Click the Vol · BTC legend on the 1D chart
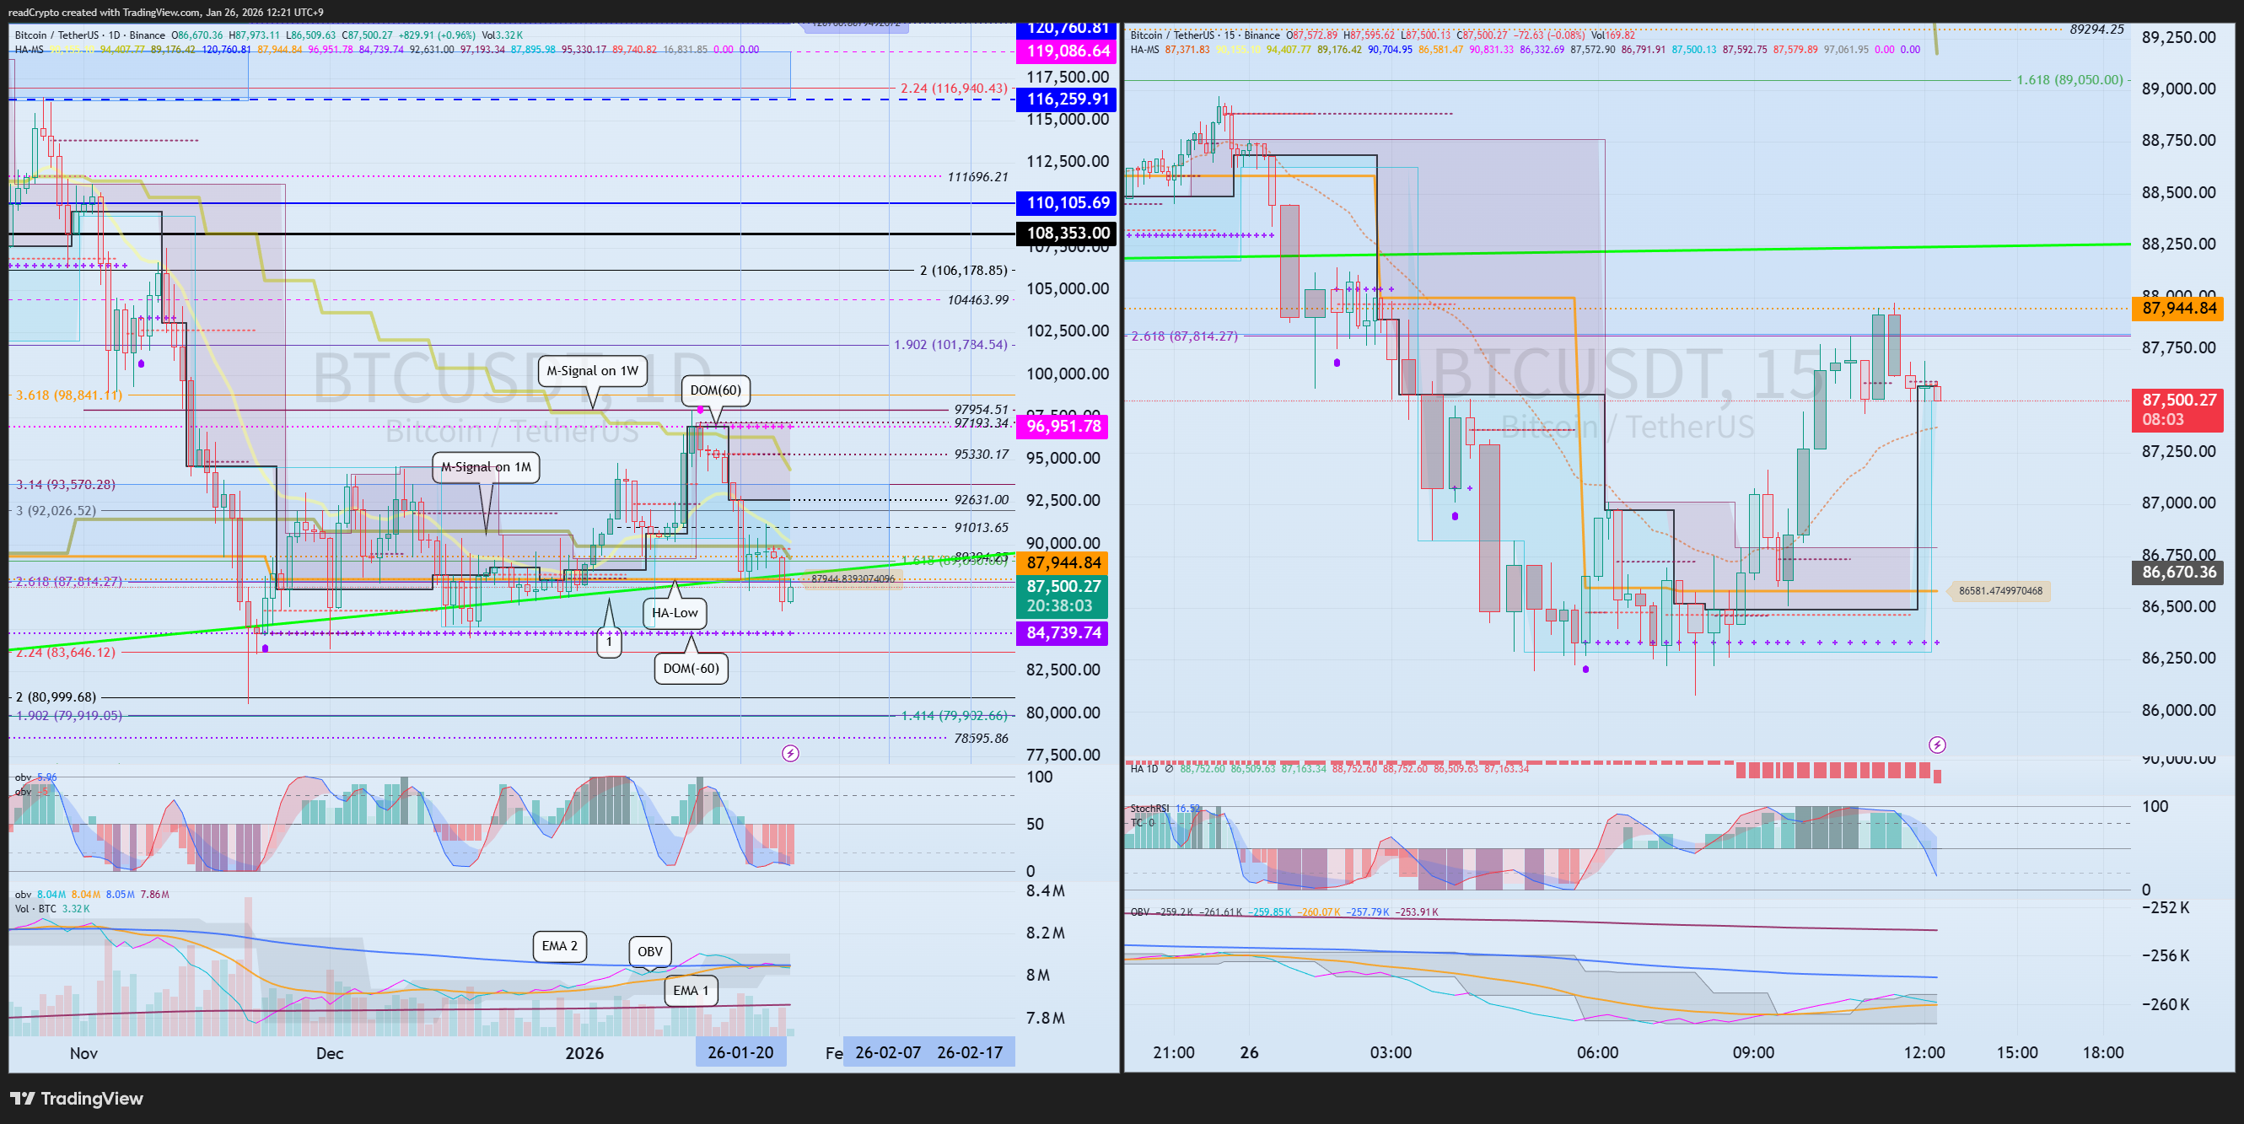 point(35,909)
